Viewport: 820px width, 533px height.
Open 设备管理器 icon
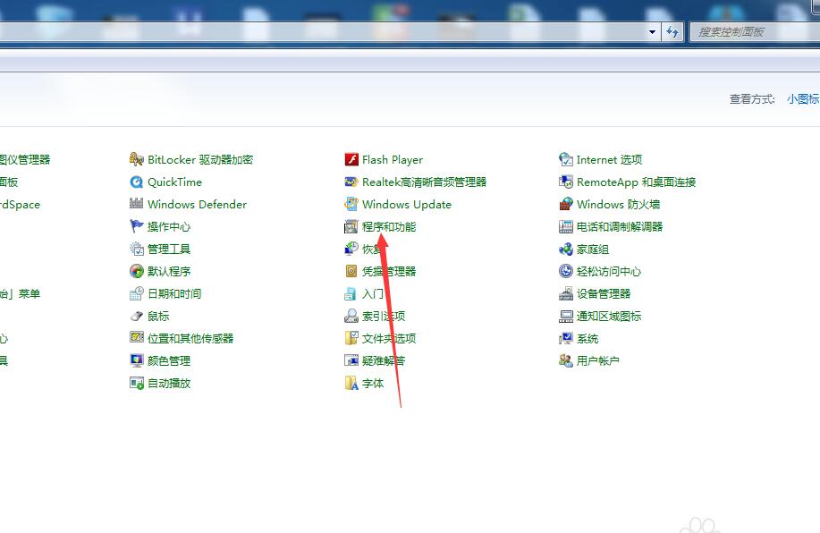pos(566,293)
